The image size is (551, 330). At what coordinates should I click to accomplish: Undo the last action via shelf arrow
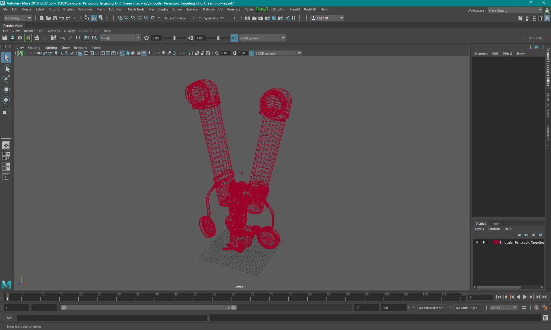pos(62,18)
